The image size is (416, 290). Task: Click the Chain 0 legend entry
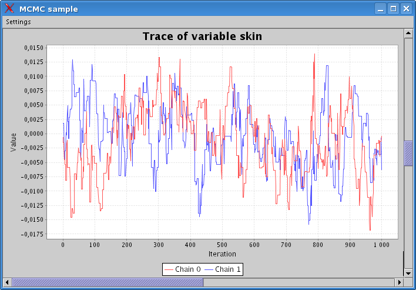[183, 269]
